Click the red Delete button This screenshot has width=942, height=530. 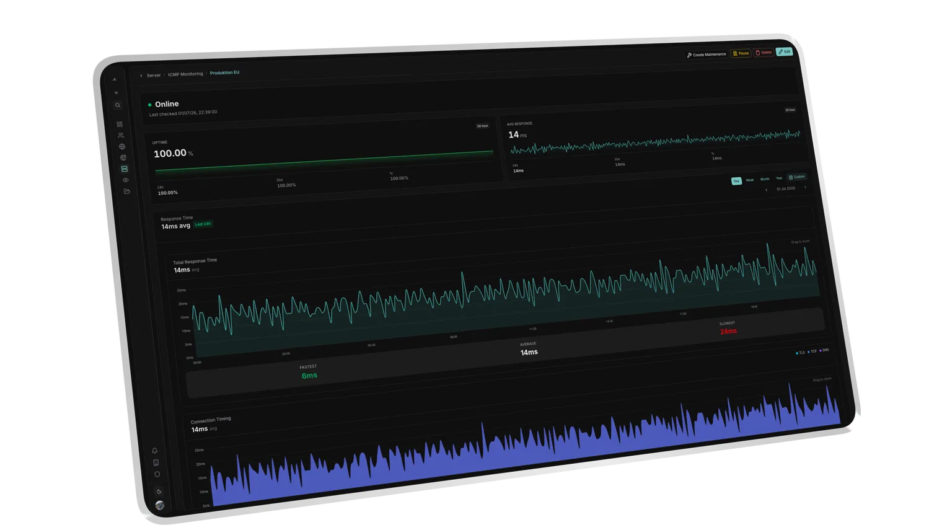[x=764, y=53]
